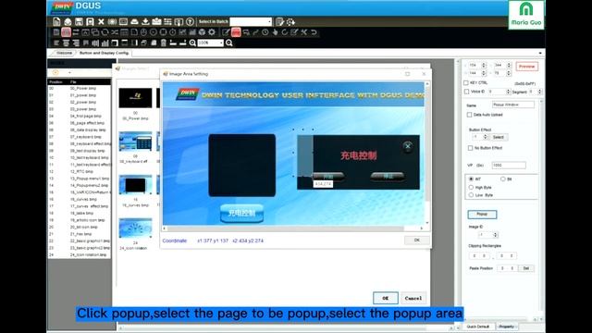Click the highlighted red popup button icon

236,32
